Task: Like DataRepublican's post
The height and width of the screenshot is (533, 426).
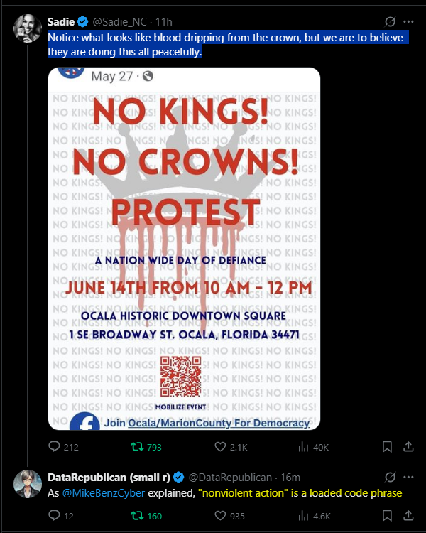Action: pyautogui.click(x=220, y=516)
